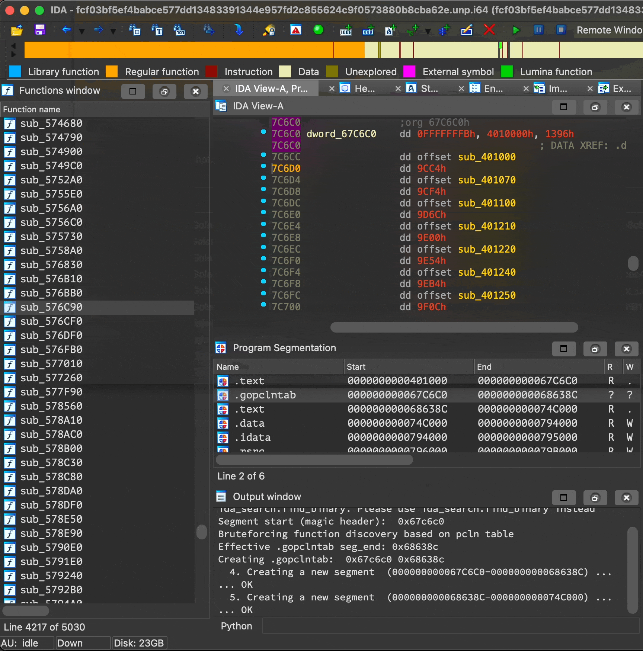Pause the process with the pause icon
This screenshot has height=651, width=643.
point(538,31)
